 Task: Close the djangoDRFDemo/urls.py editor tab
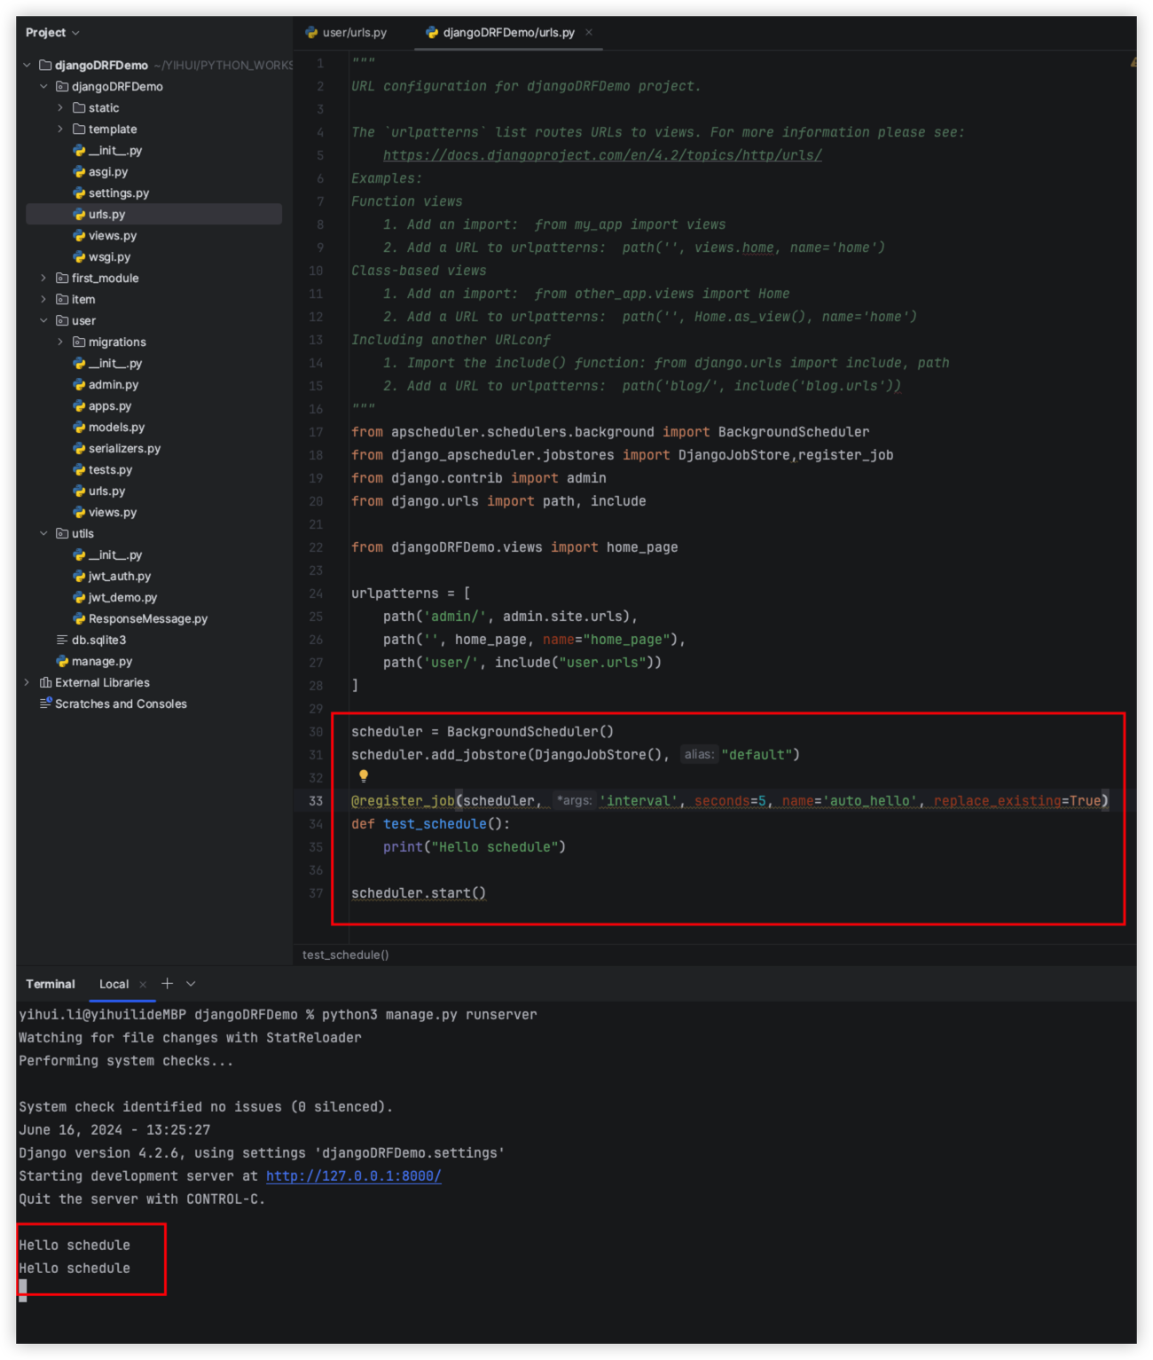point(589,33)
